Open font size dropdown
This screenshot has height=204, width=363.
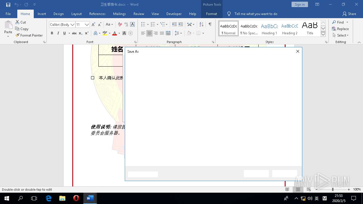[x=87, y=25]
